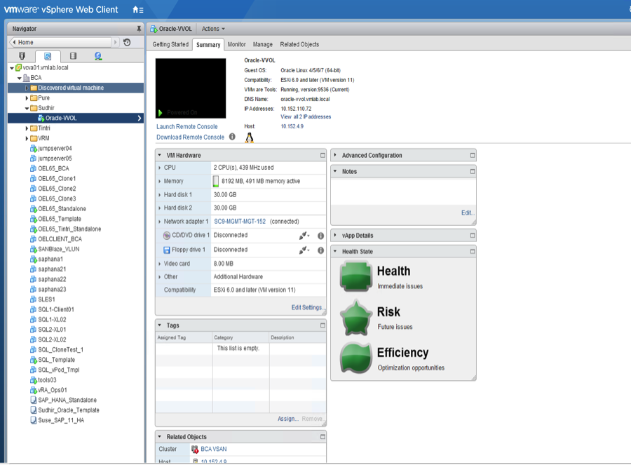Screen dimensions: 631x465
Task: Select VMs and Templates view icon
Action: point(48,56)
